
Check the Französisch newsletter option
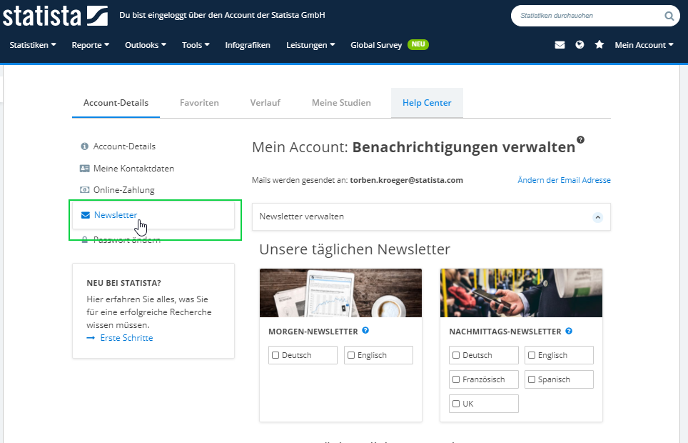(x=456, y=379)
